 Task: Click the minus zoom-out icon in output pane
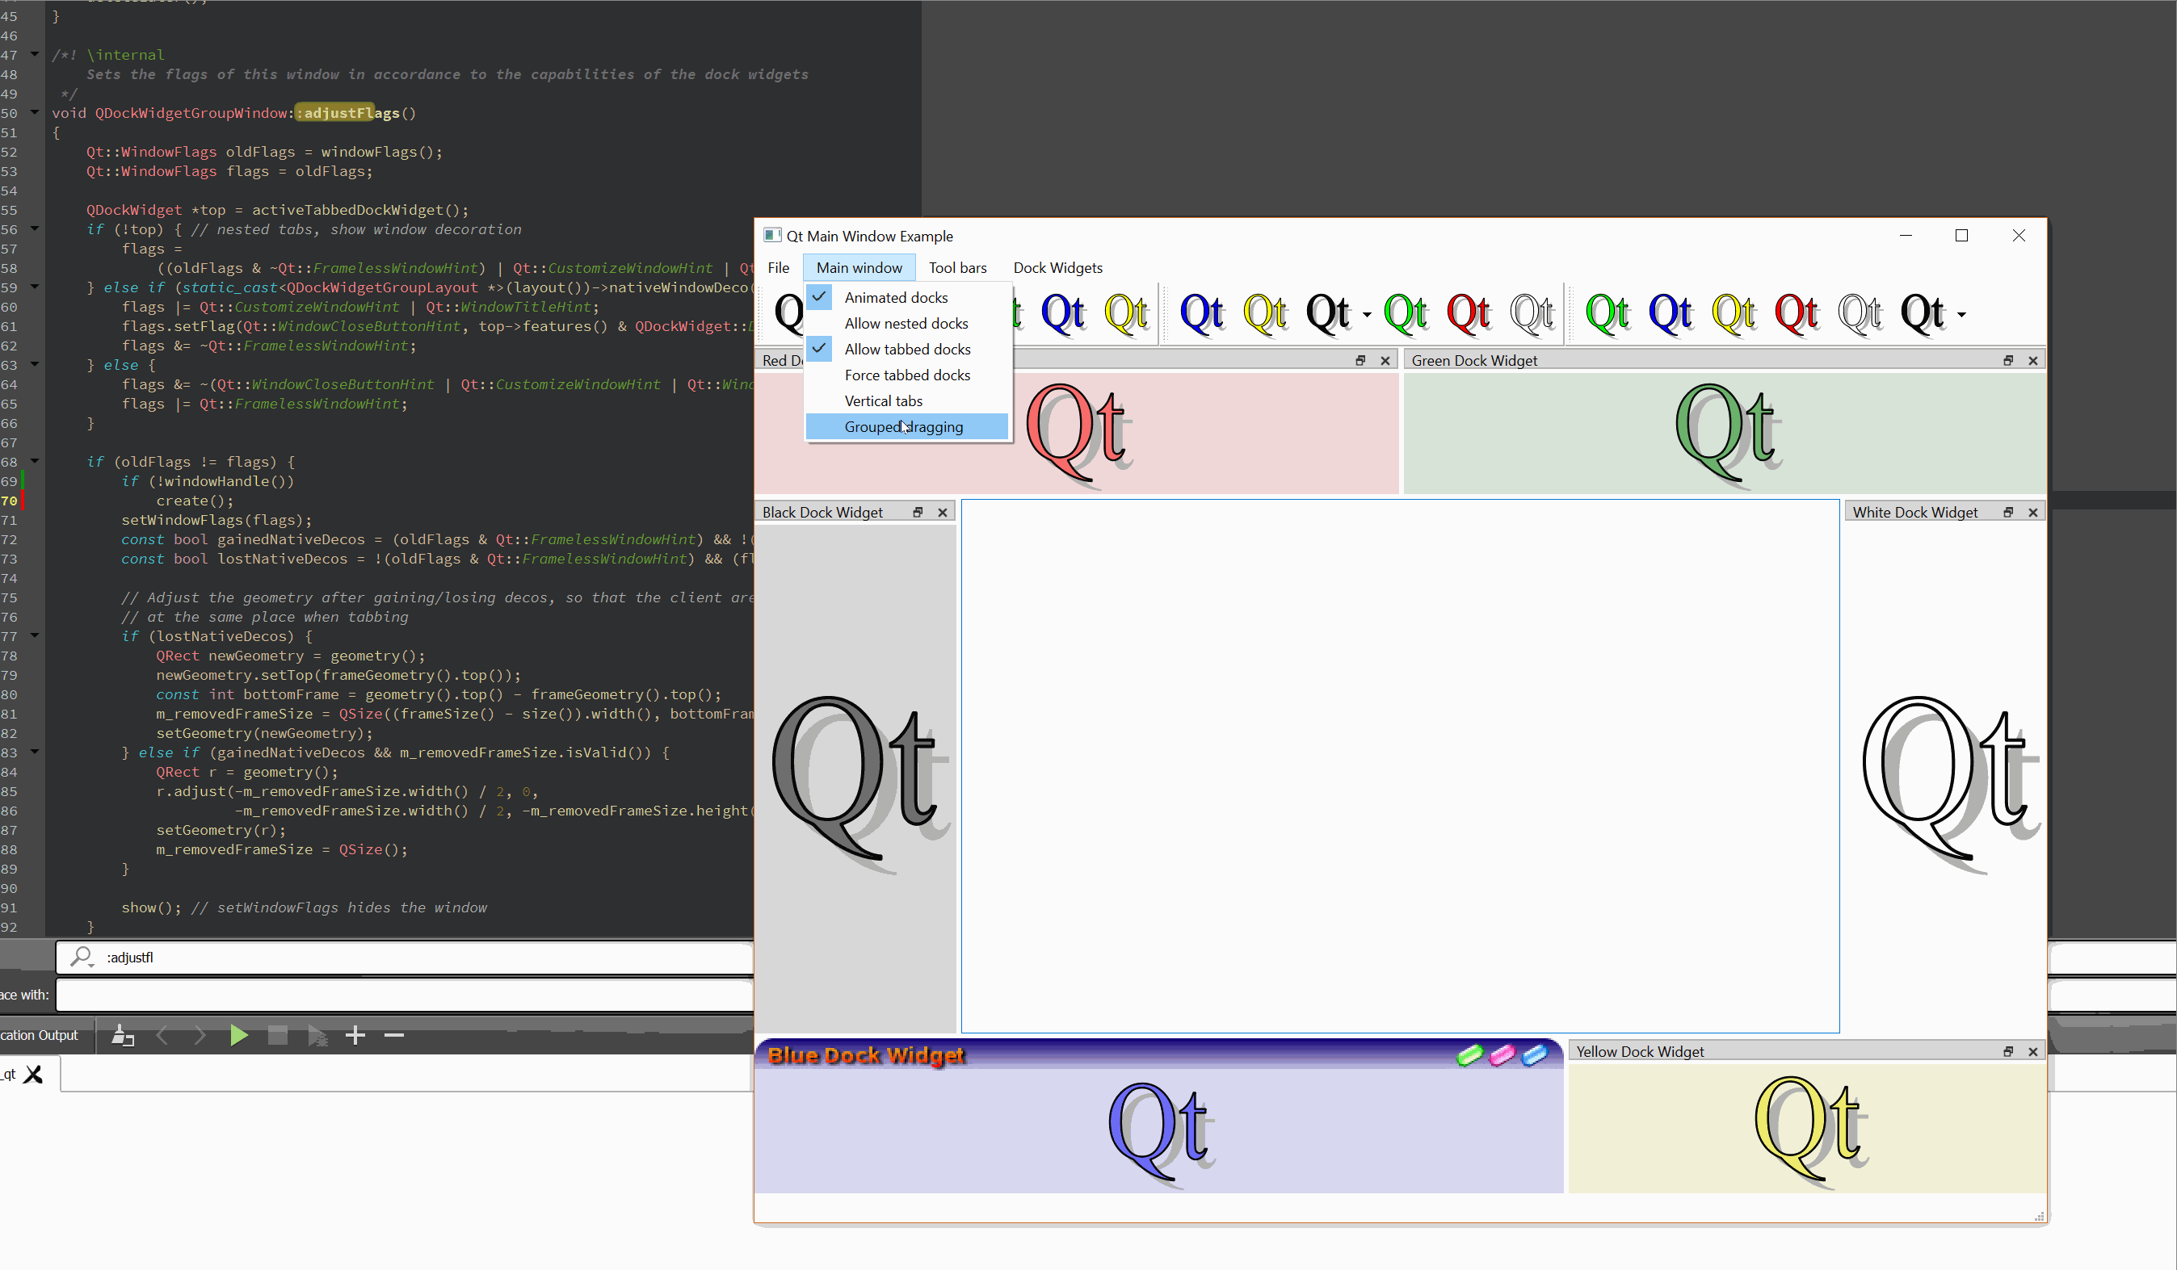394,1035
